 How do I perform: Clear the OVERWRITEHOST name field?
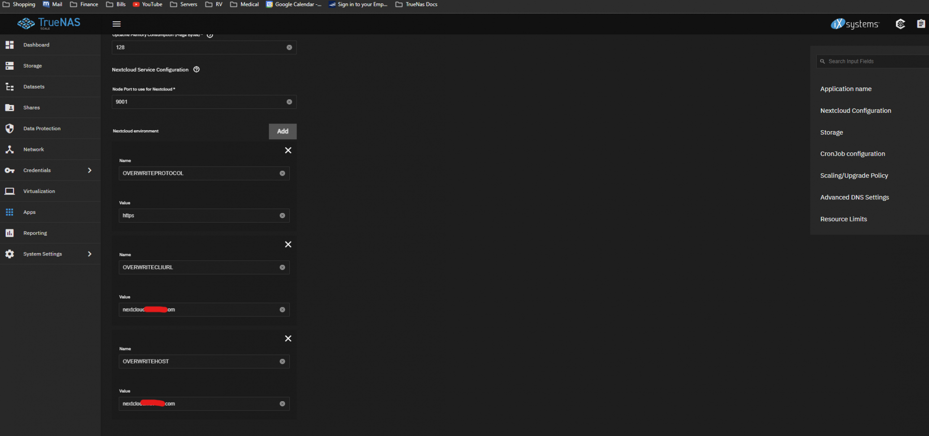[x=283, y=361]
